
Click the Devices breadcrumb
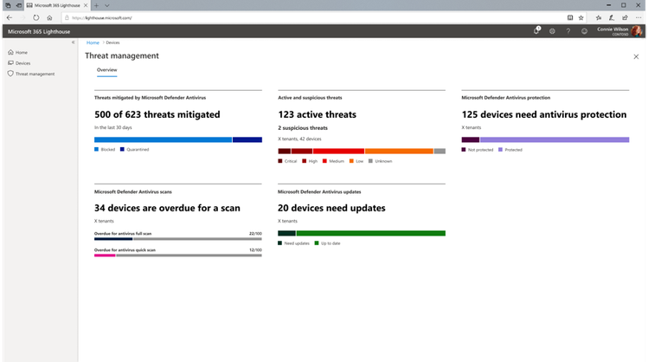[112, 42]
